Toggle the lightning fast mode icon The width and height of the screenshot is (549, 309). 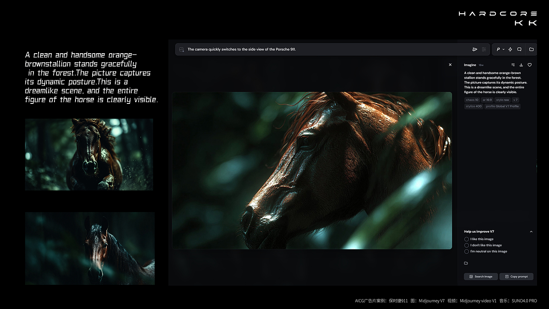(510, 49)
